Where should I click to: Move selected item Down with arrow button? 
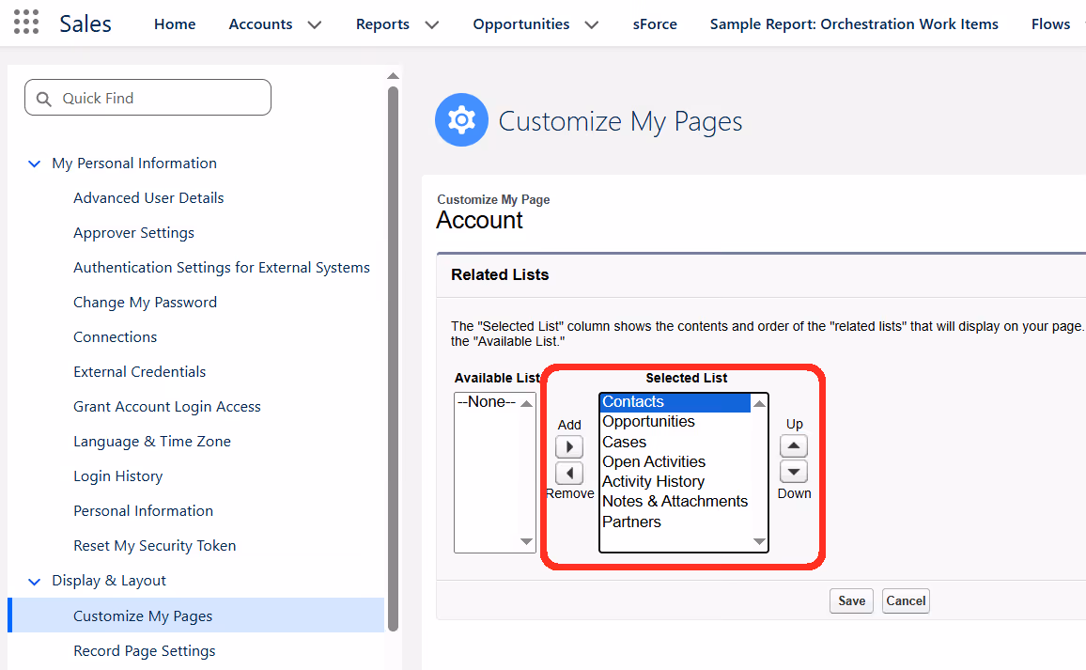coord(794,472)
